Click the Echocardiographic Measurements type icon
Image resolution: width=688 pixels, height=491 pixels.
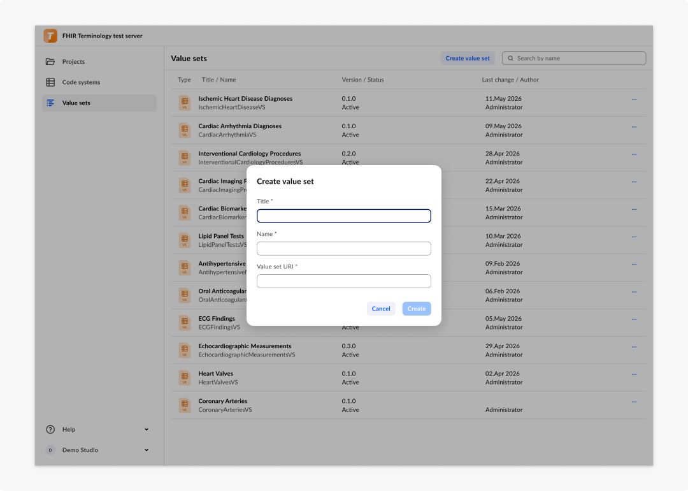[185, 351]
